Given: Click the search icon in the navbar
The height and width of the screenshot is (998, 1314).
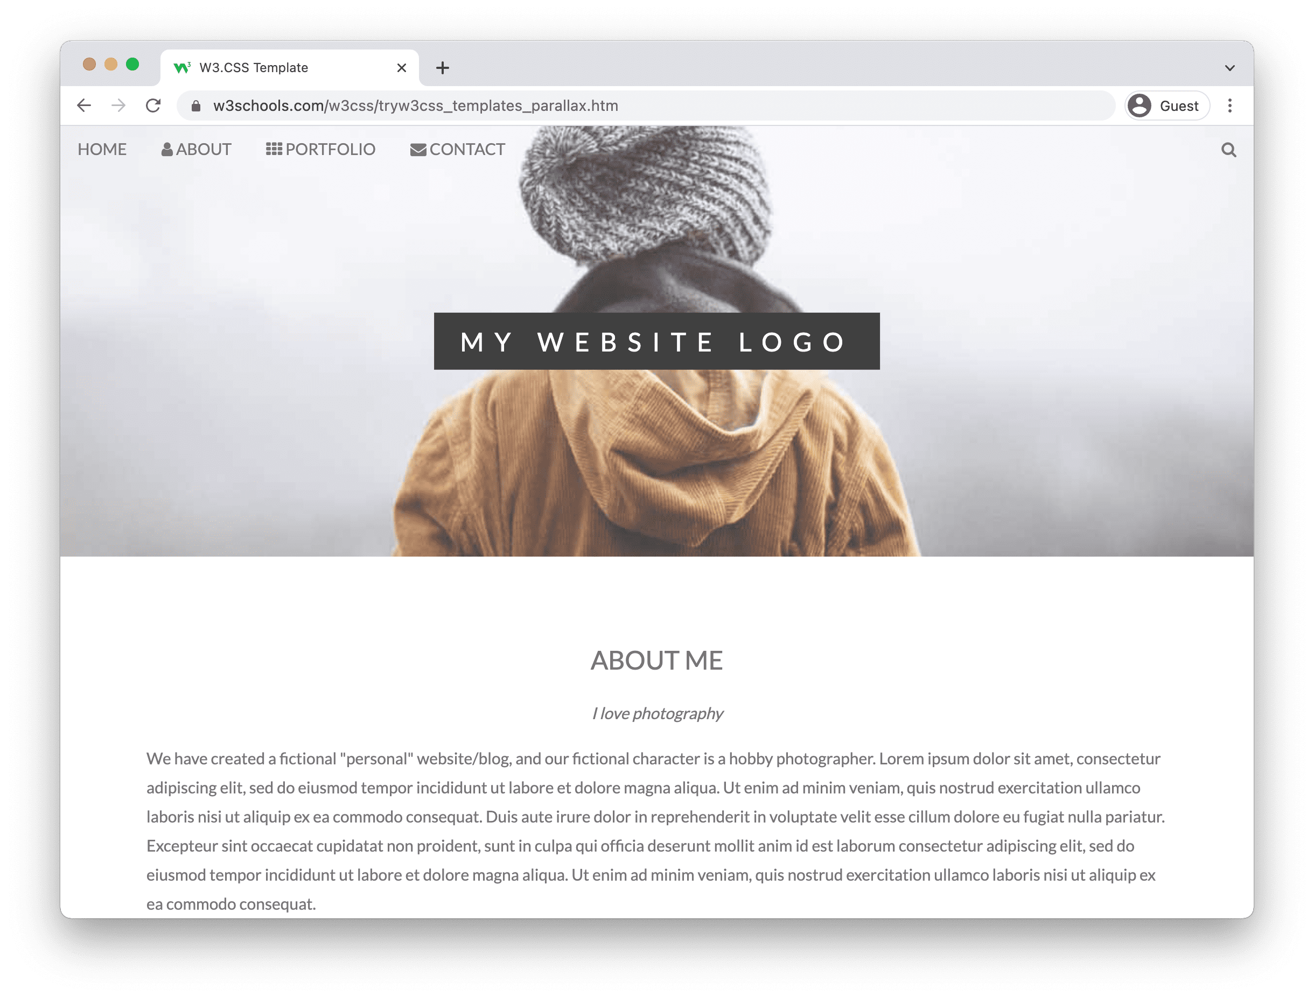Looking at the screenshot, I should click(x=1229, y=148).
